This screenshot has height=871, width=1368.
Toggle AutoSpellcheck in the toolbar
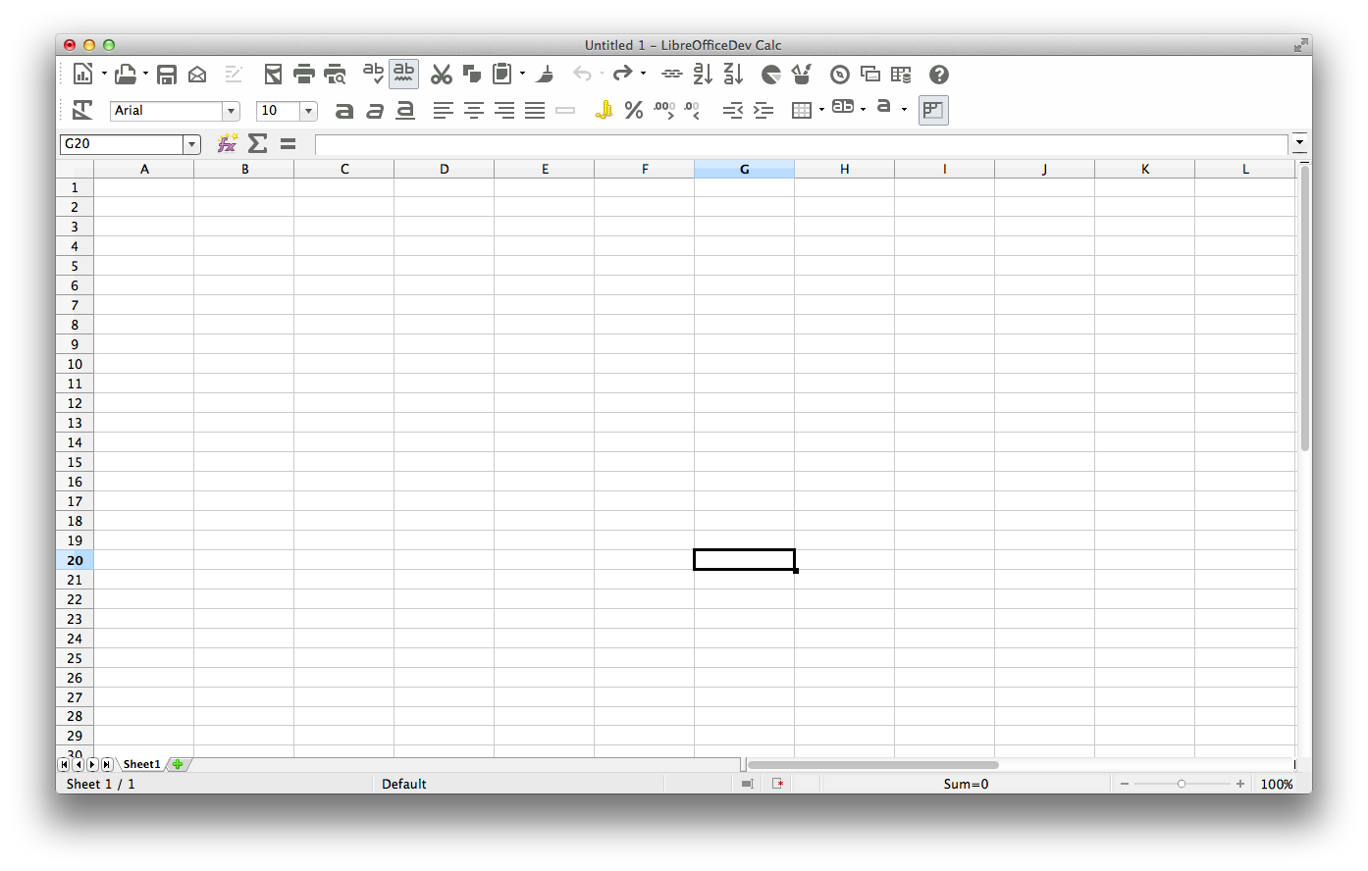(403, 75)
